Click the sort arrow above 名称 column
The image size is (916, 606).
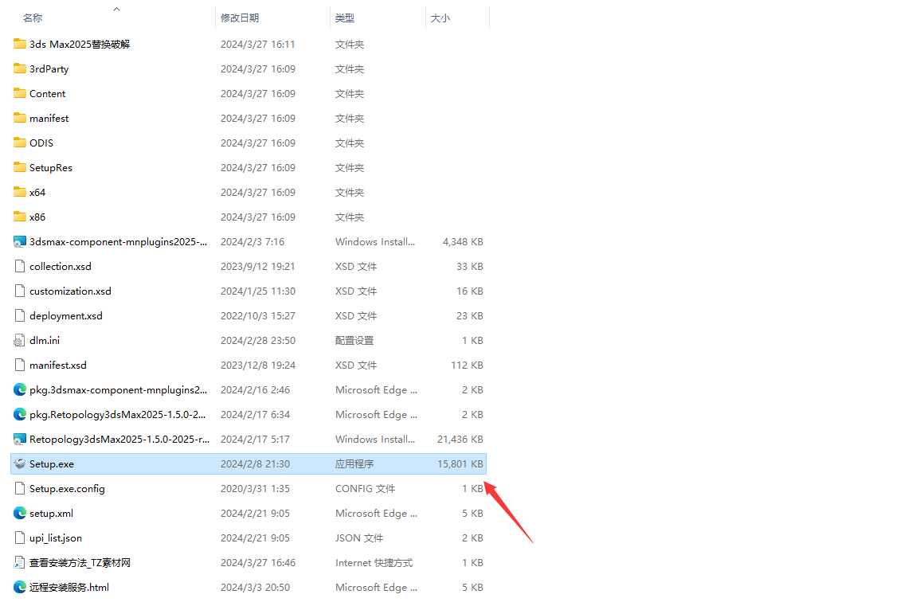[116, 9]
